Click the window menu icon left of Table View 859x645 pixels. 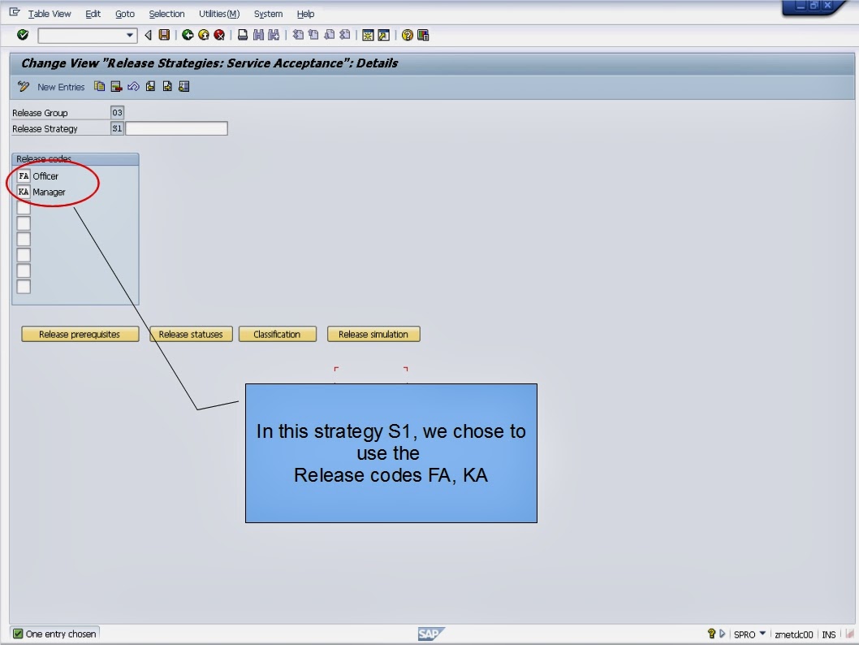[x=15, y=12]
